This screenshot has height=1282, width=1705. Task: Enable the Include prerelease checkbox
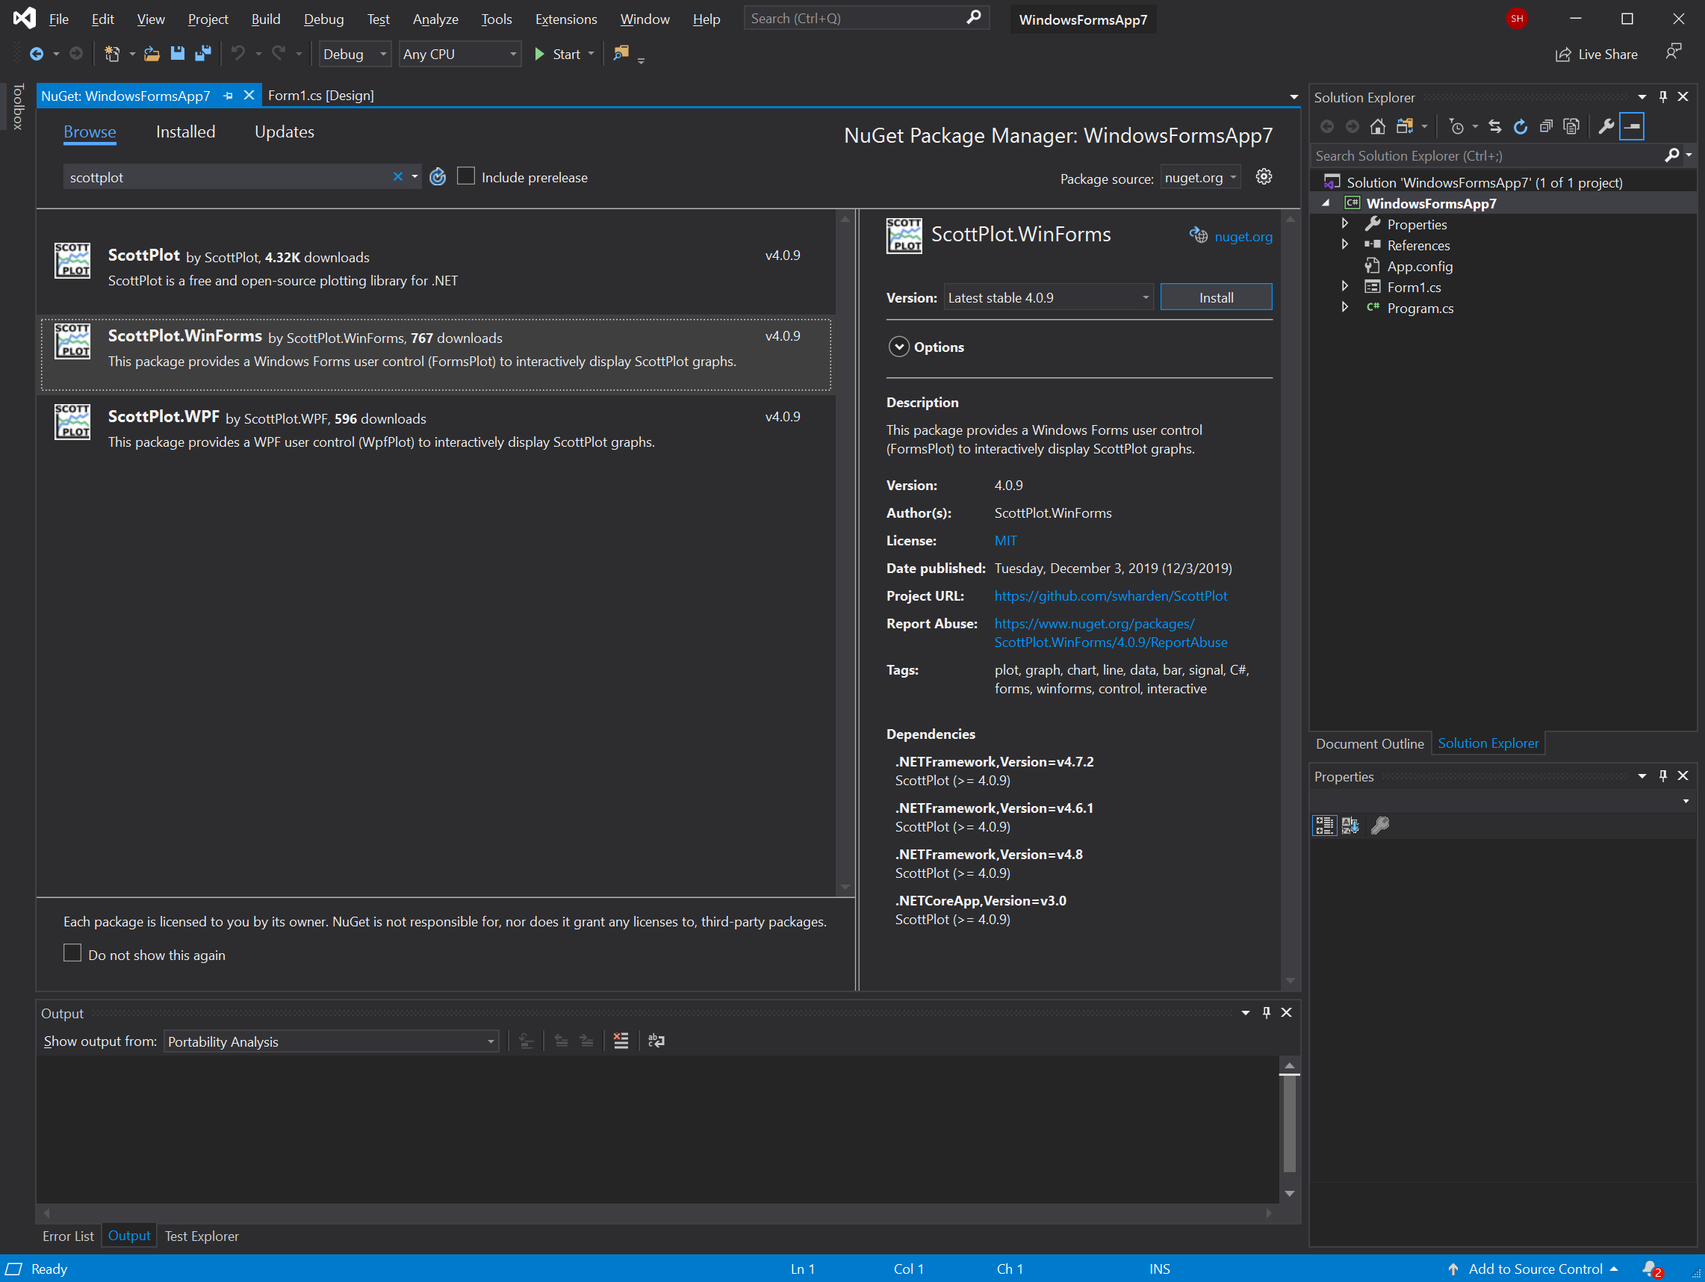pyautogui.click(x=465, y=176)
